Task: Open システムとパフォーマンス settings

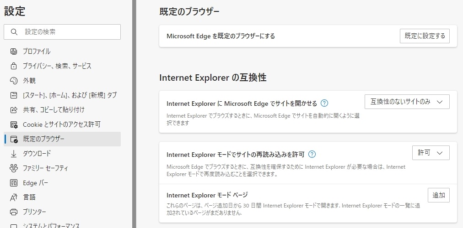Action: point(62,225)
